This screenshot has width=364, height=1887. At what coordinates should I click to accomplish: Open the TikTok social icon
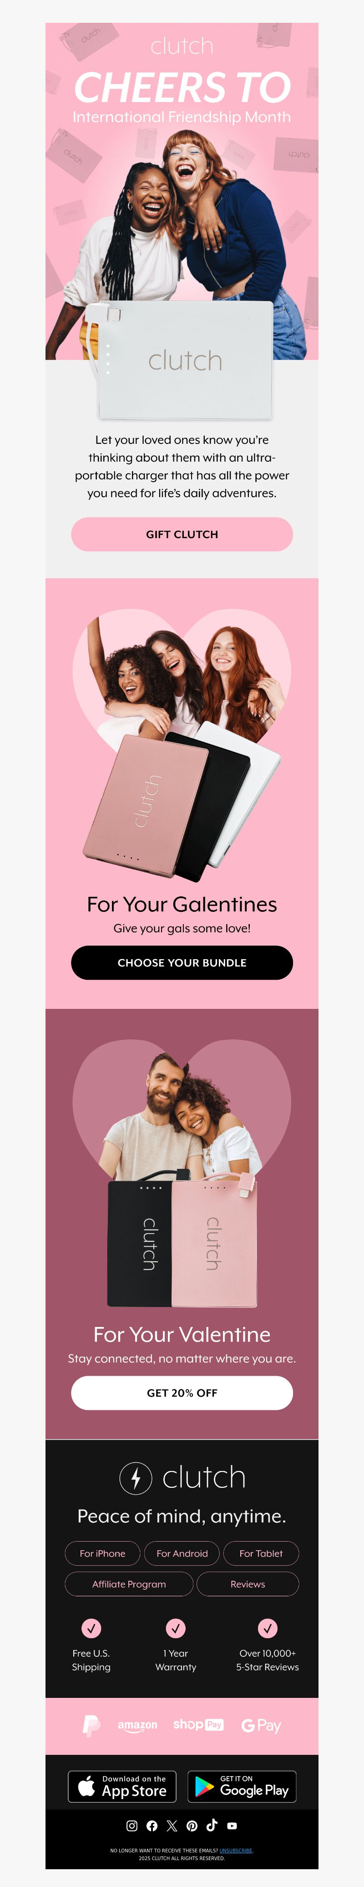pos(212,1825)
